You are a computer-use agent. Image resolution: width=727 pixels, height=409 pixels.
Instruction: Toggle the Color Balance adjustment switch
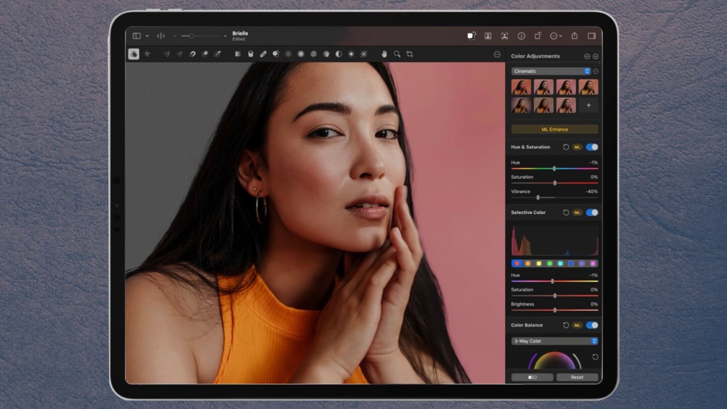[592, 325]
